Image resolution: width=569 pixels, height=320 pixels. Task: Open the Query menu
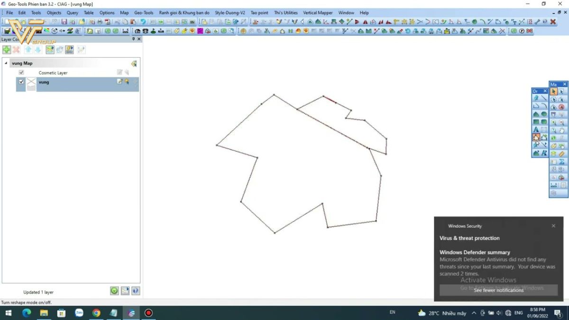pyautogui.click(x=73, y=13)
